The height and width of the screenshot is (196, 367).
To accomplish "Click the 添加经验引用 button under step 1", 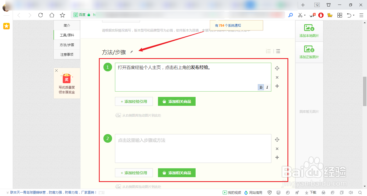I will tap(134, 101).
